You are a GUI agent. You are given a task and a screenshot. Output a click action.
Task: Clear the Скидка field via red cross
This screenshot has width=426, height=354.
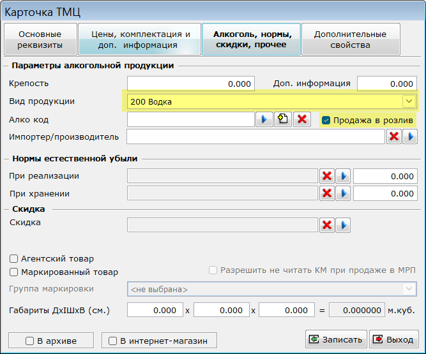click(327, 225)
